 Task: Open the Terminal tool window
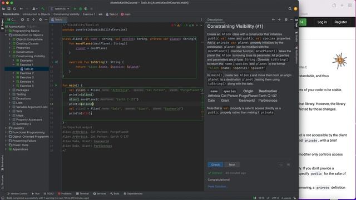(x=82, y=194)
